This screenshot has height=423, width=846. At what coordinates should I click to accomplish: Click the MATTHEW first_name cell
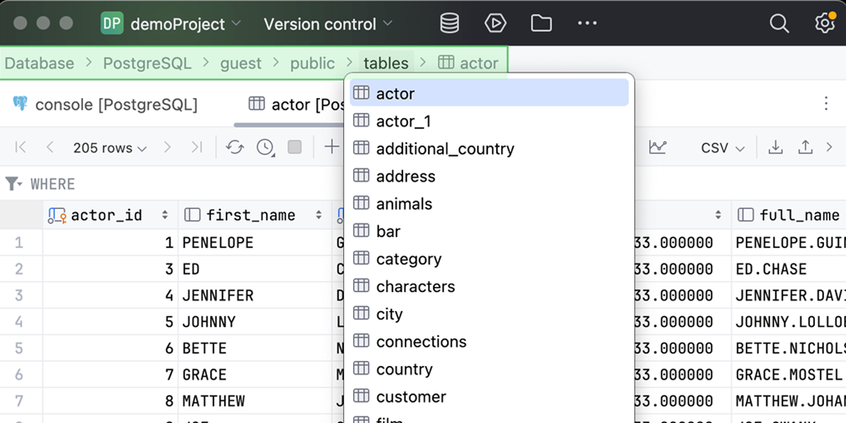pos(255,401)
